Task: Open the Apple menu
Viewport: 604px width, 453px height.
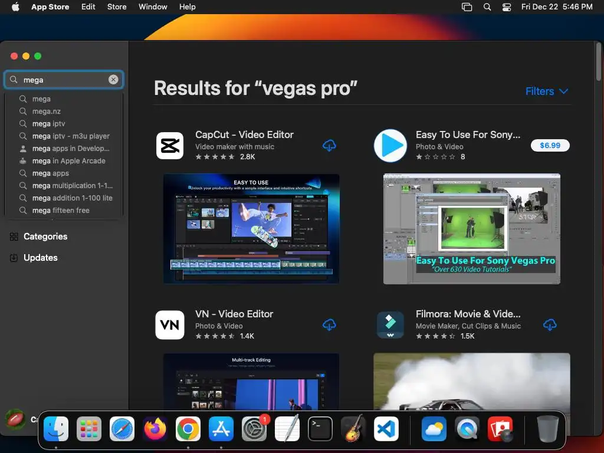Action: pos(15,6)
